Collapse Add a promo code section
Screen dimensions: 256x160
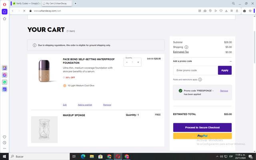point(230,61)
